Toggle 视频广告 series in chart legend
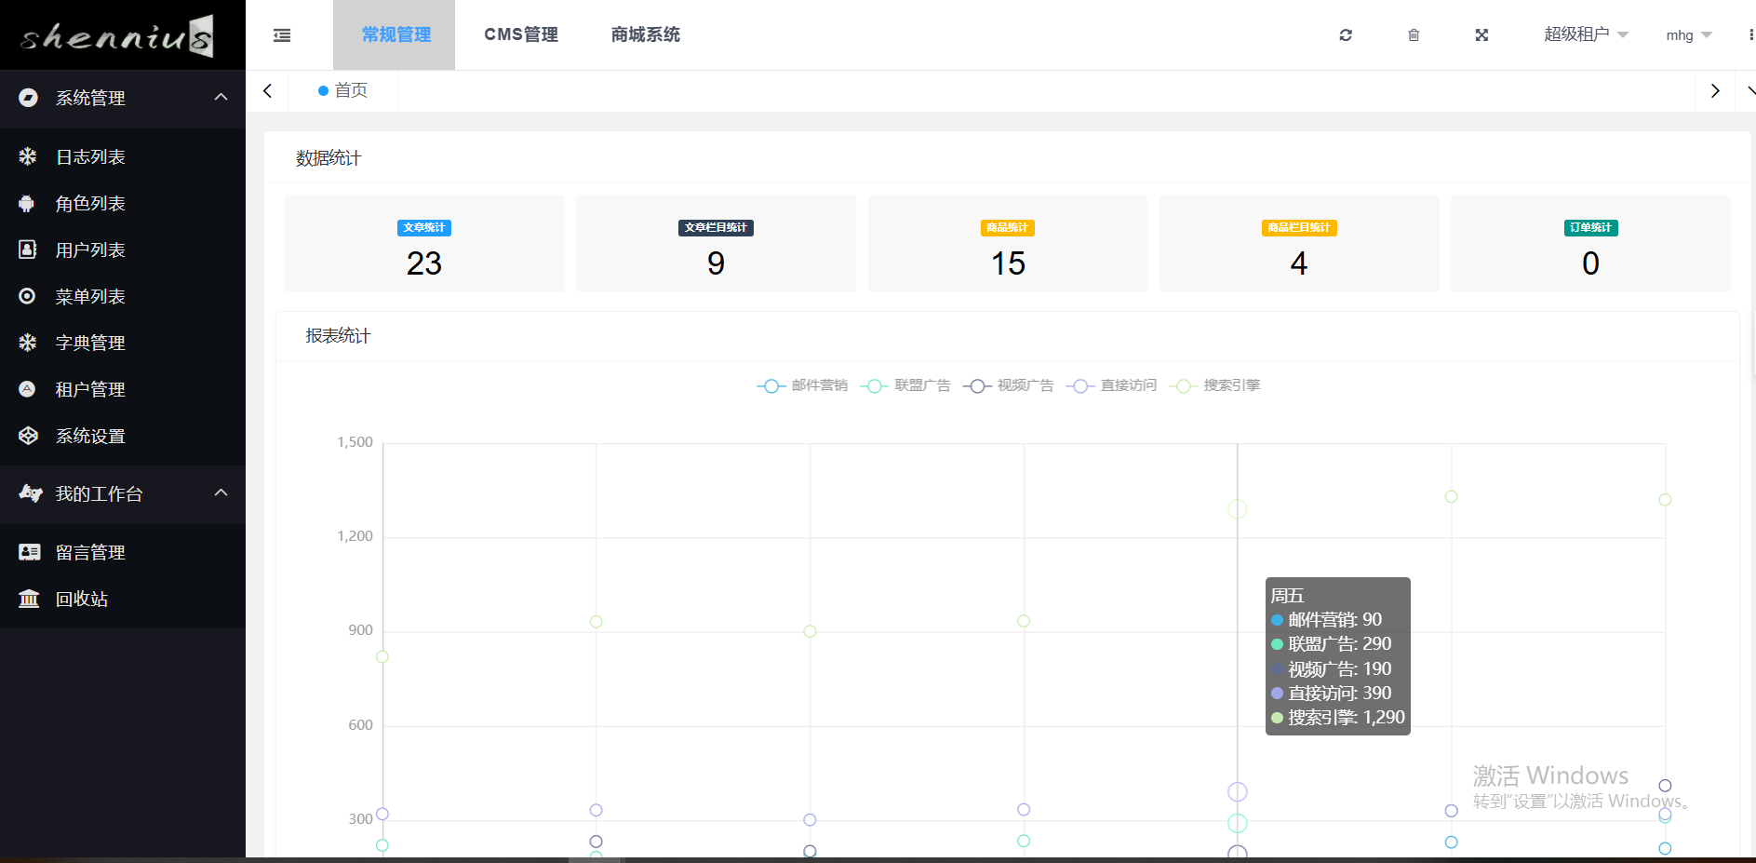 (x=1008, y=385)
